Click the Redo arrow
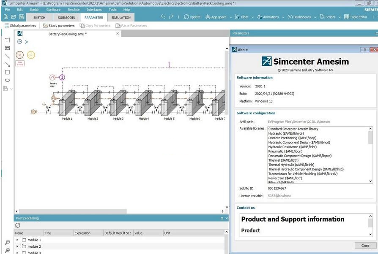378x254 pixels. tap(171, 17)
